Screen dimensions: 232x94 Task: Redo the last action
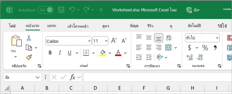(87, 10)
